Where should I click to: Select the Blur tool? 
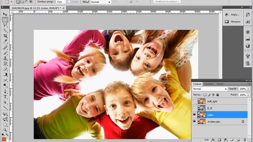pyautogui.click(x=5, y=80)
